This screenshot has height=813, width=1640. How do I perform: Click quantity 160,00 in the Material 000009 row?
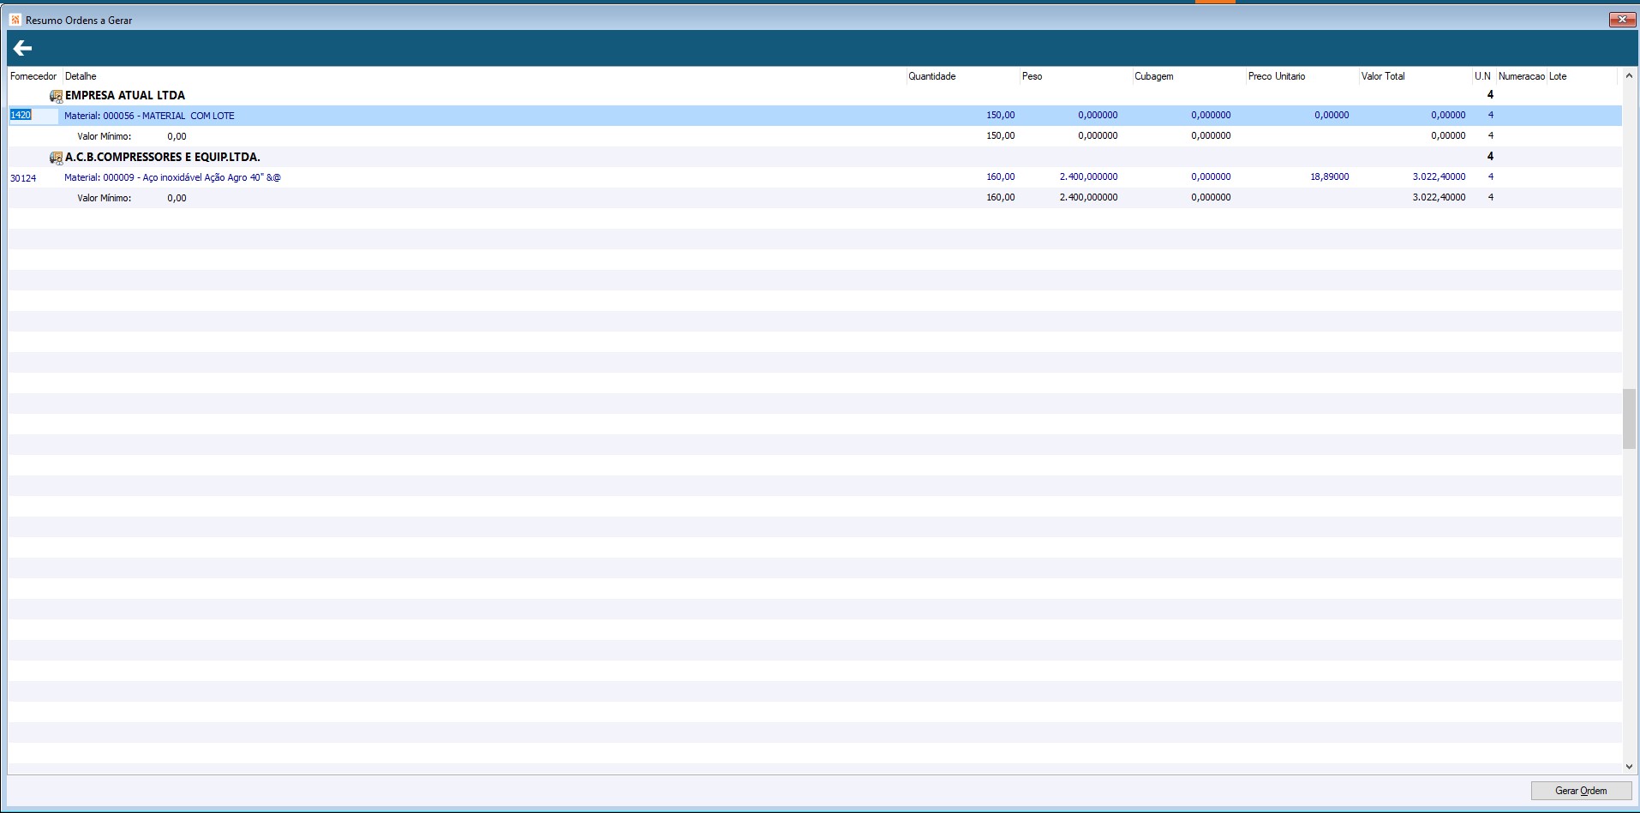coord(1001,177)
